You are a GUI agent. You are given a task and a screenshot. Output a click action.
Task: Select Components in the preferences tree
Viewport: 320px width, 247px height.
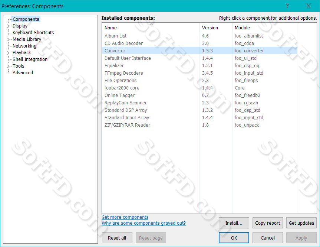coord(26,19)
